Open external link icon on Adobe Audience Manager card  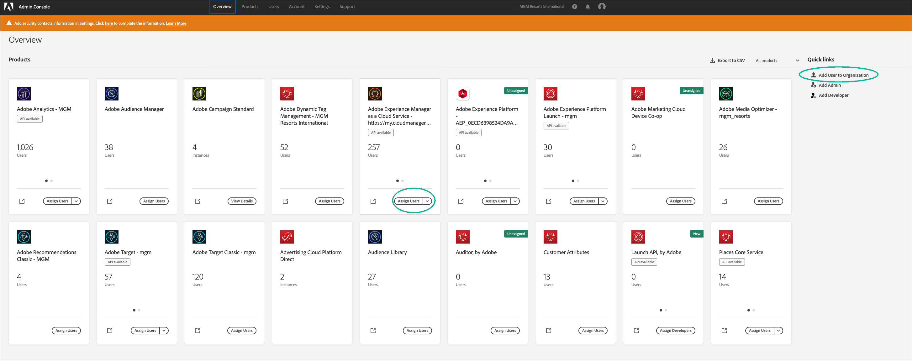click(110, 201)
